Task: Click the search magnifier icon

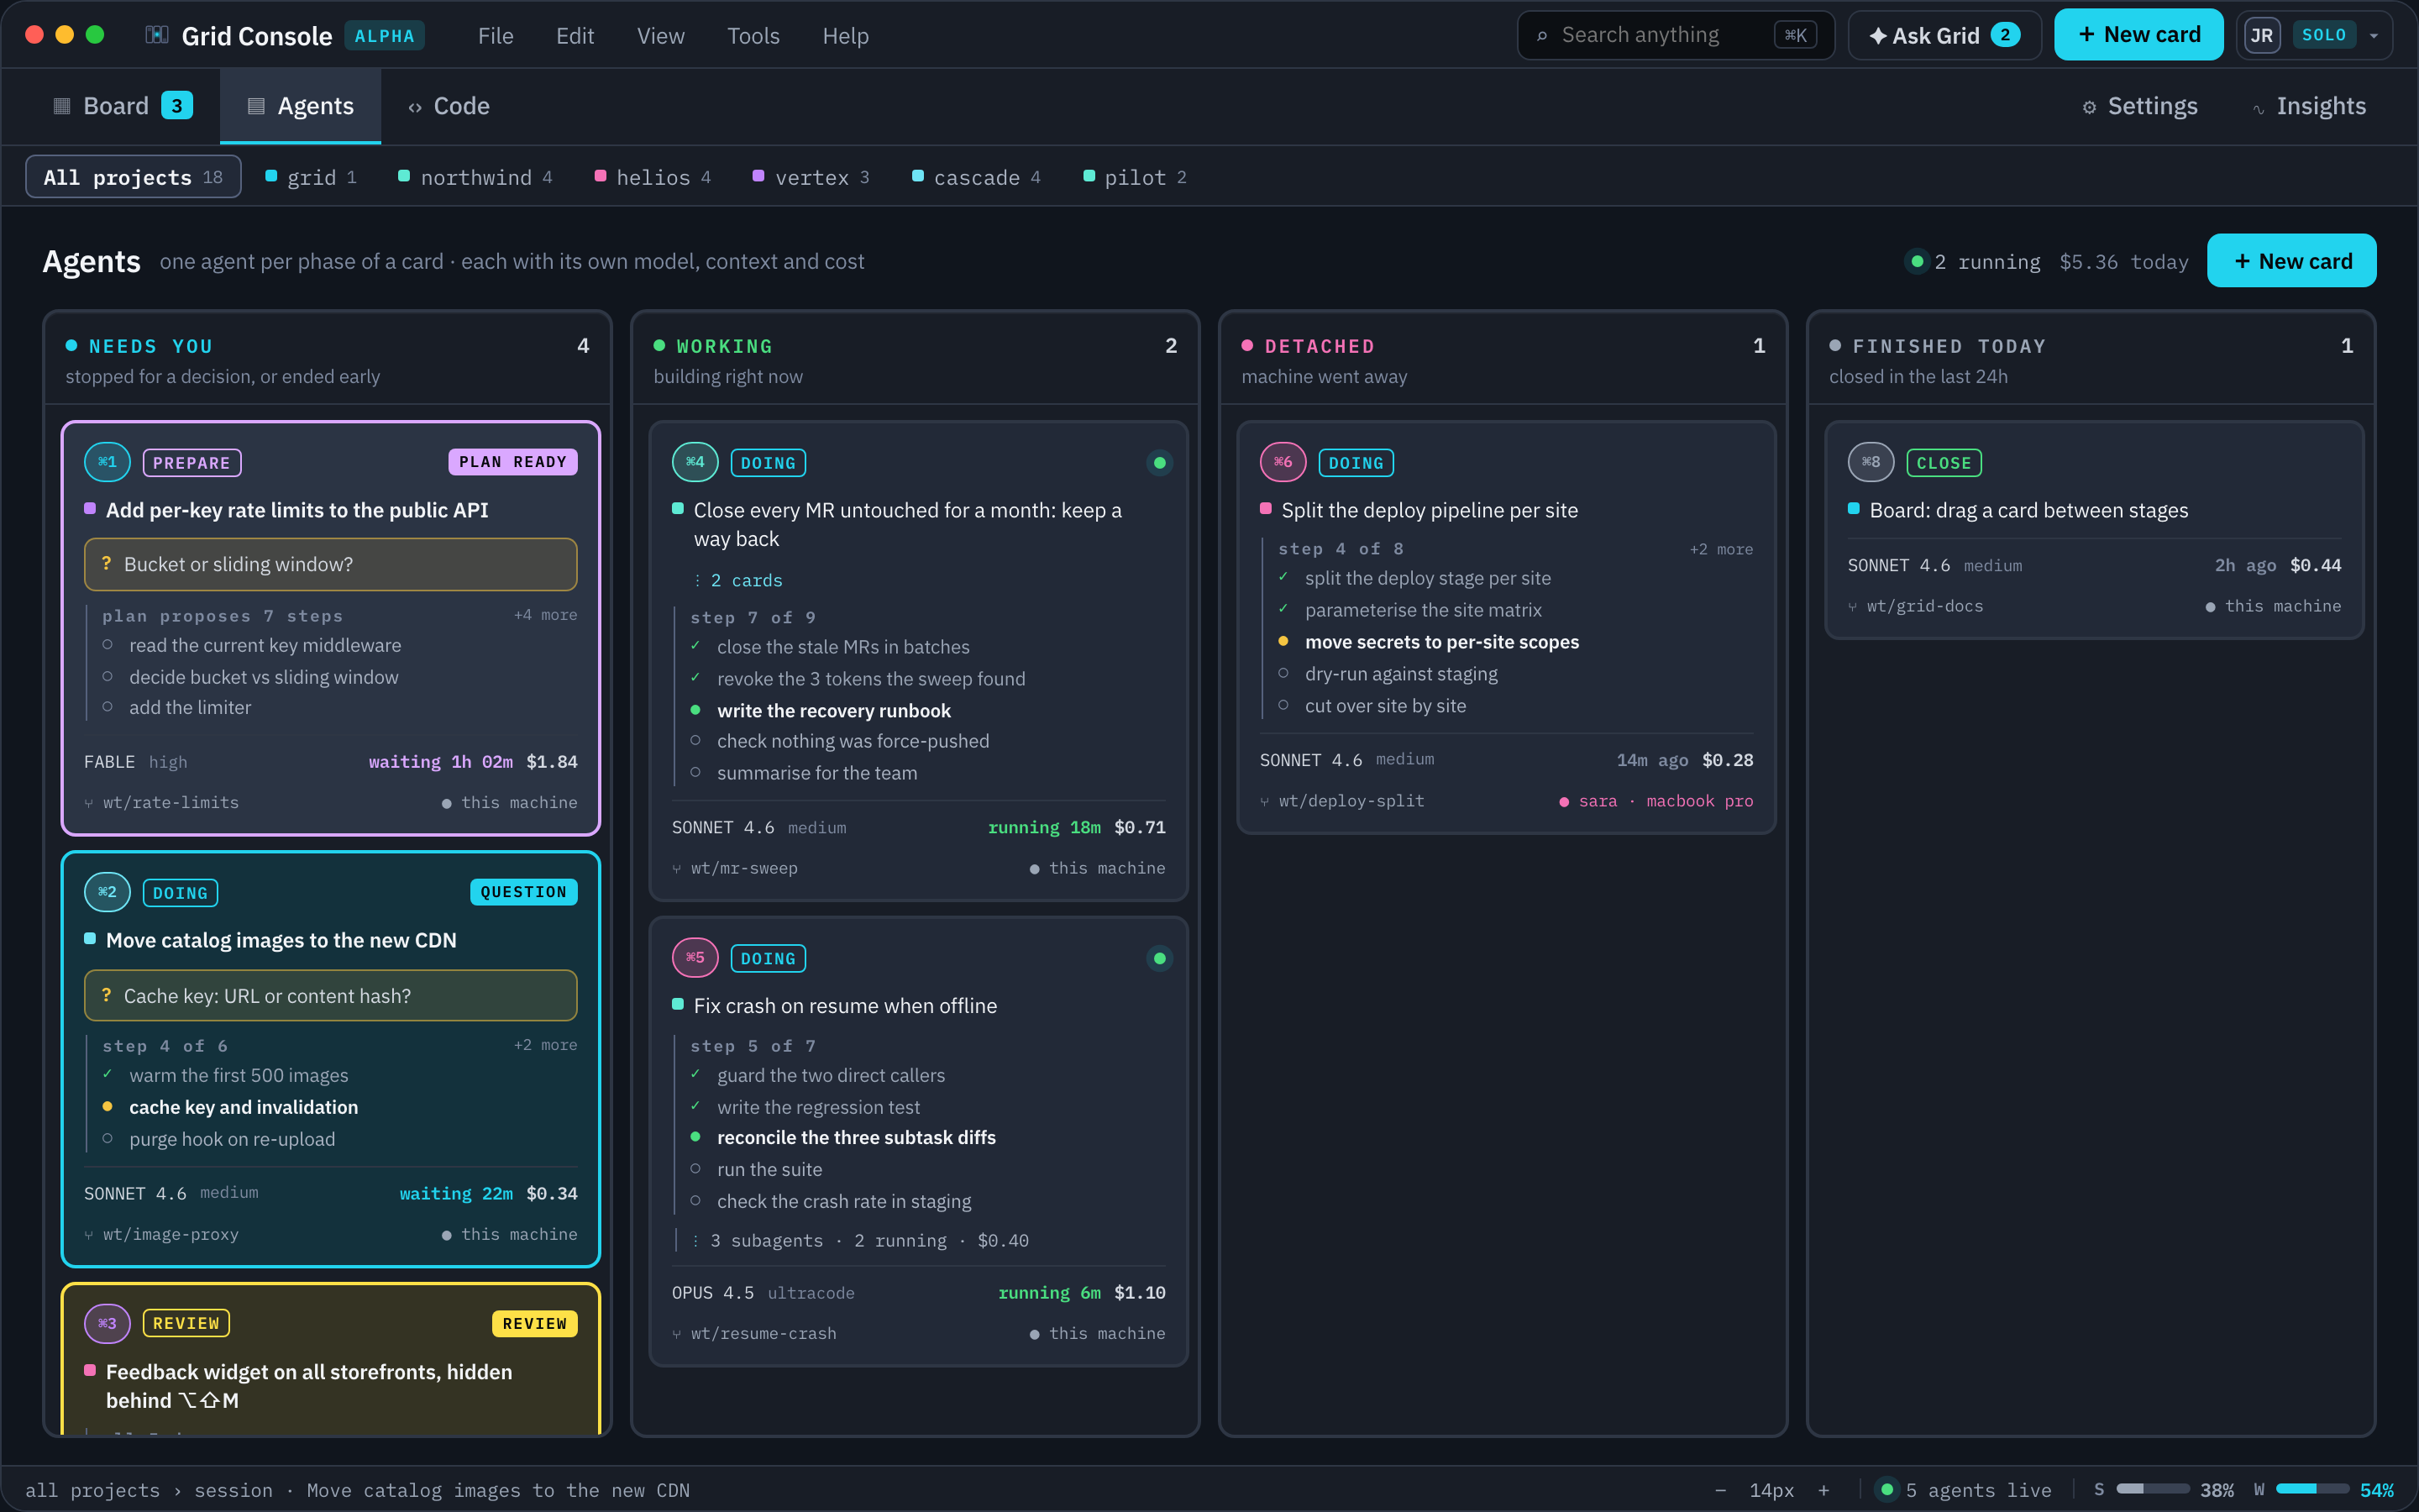Action: click(1541, 36)
